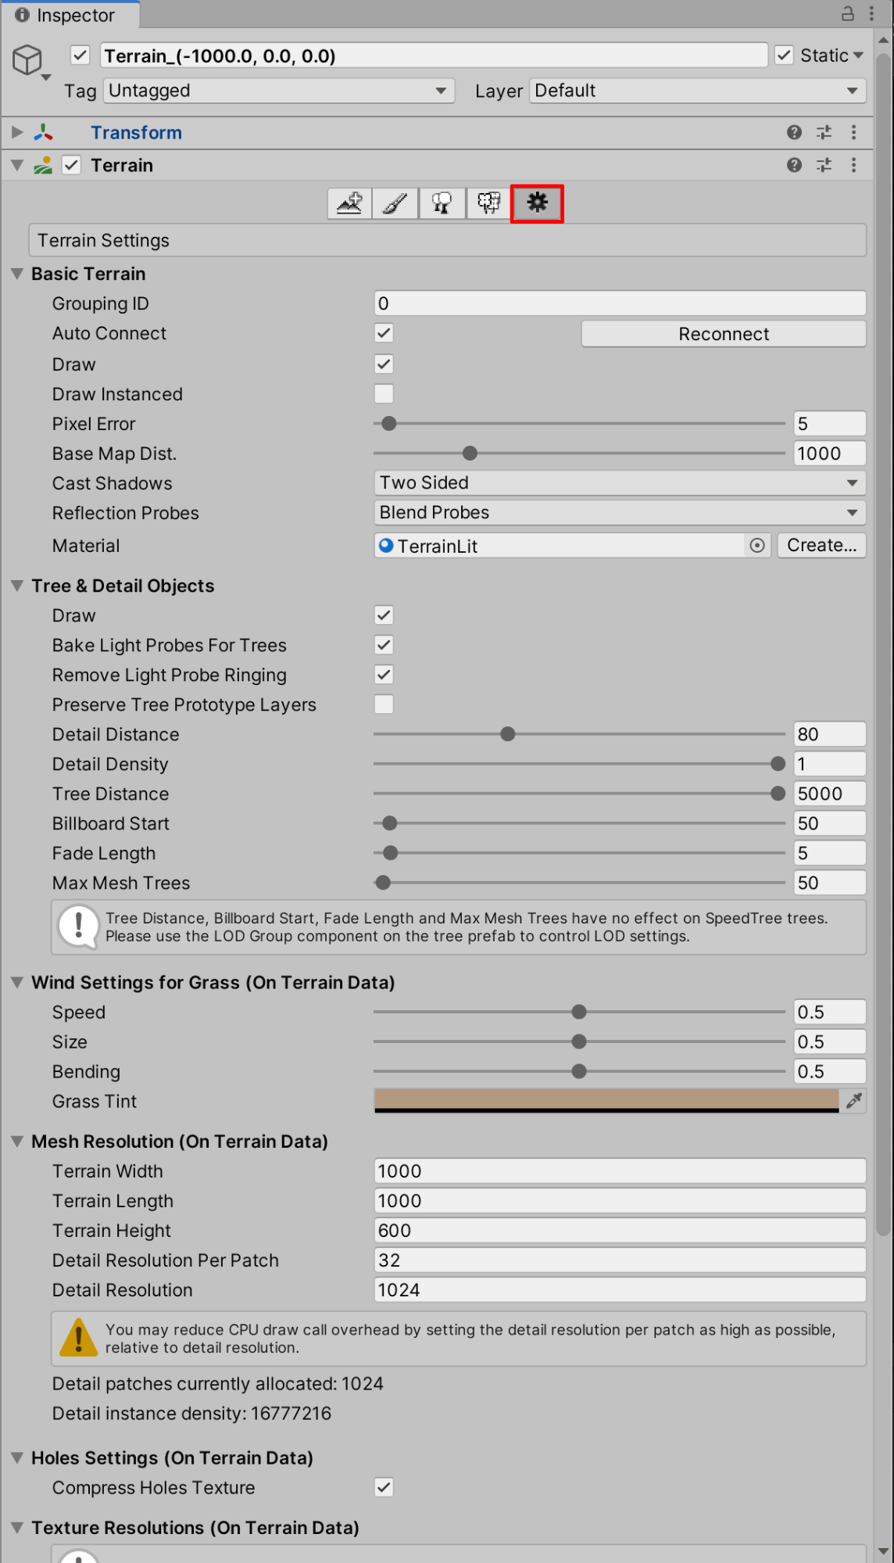Select the Create Neighbor Terrains tool
Screen dimensions: 894x1563
[349, 203]
